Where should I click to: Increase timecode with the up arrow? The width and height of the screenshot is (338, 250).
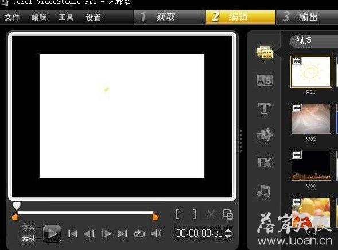click(x=228, y=231)
